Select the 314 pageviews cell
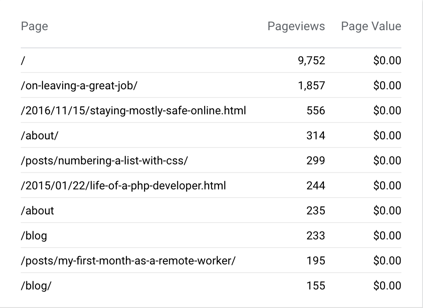Viewport: 423px width, 308px height. coord(315,135)
